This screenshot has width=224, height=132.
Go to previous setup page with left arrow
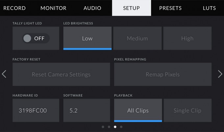(4, 74)
